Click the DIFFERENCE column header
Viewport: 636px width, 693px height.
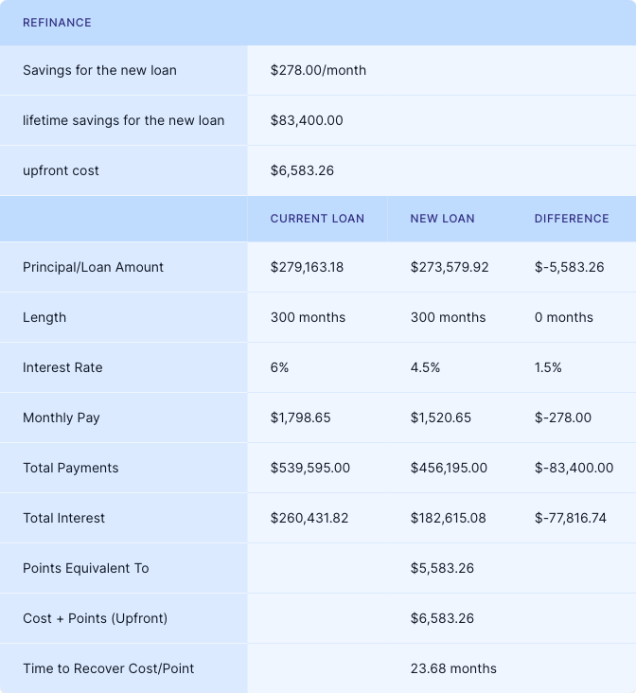point(572,219)
